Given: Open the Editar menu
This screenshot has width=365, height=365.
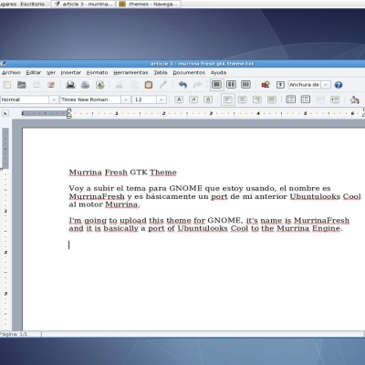Looking at the screenshot, I should [34, 72].
